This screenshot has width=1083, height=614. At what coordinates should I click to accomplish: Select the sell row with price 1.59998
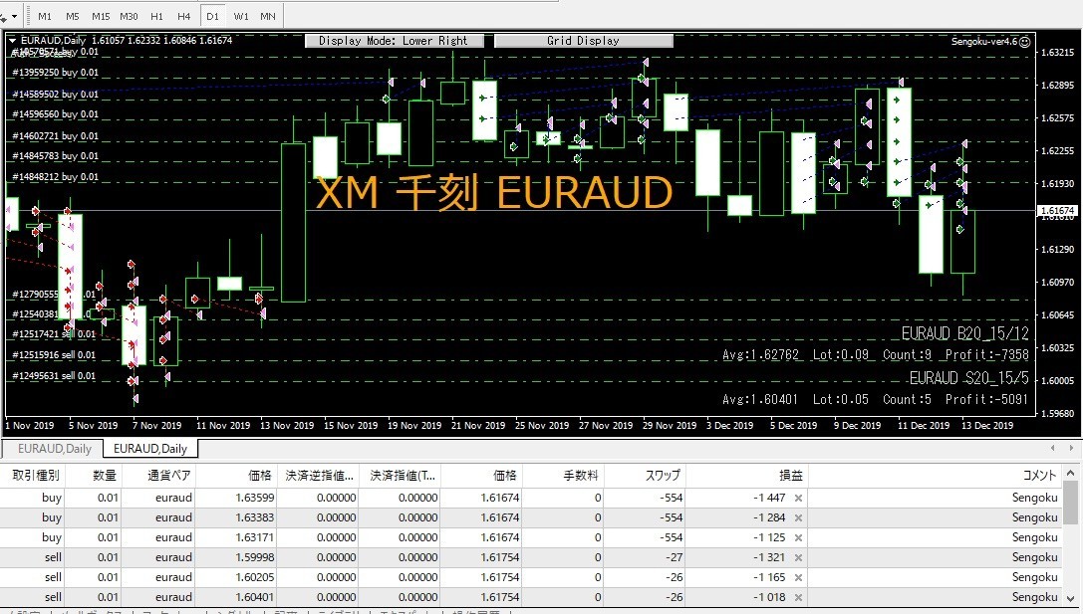click(x=531, y=557)
